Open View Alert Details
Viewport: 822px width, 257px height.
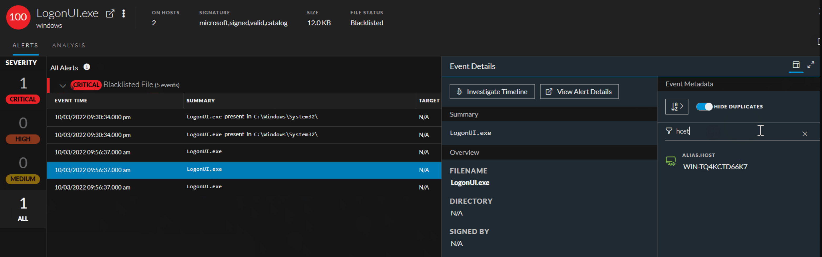point(579,92)
